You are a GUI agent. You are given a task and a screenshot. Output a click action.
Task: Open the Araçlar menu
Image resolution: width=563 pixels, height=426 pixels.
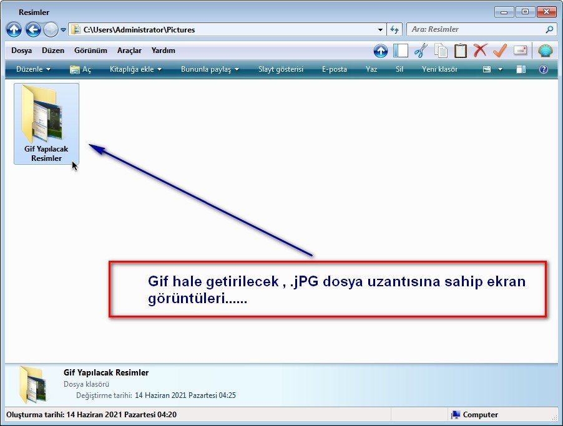pos(129,51)
